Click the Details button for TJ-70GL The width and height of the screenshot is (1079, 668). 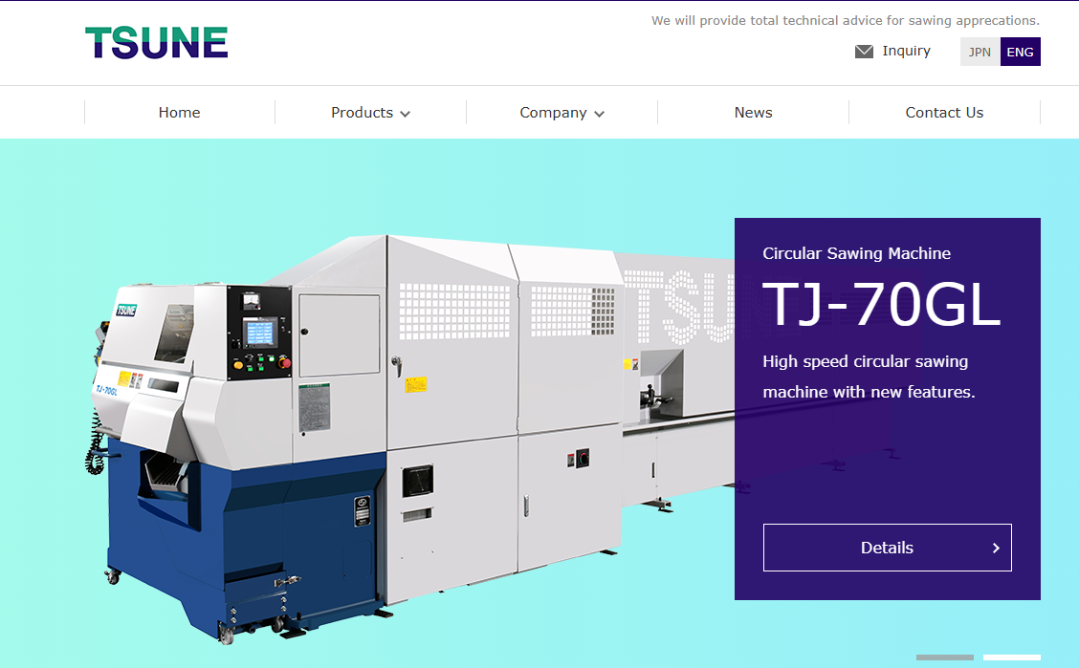(887, 548)
